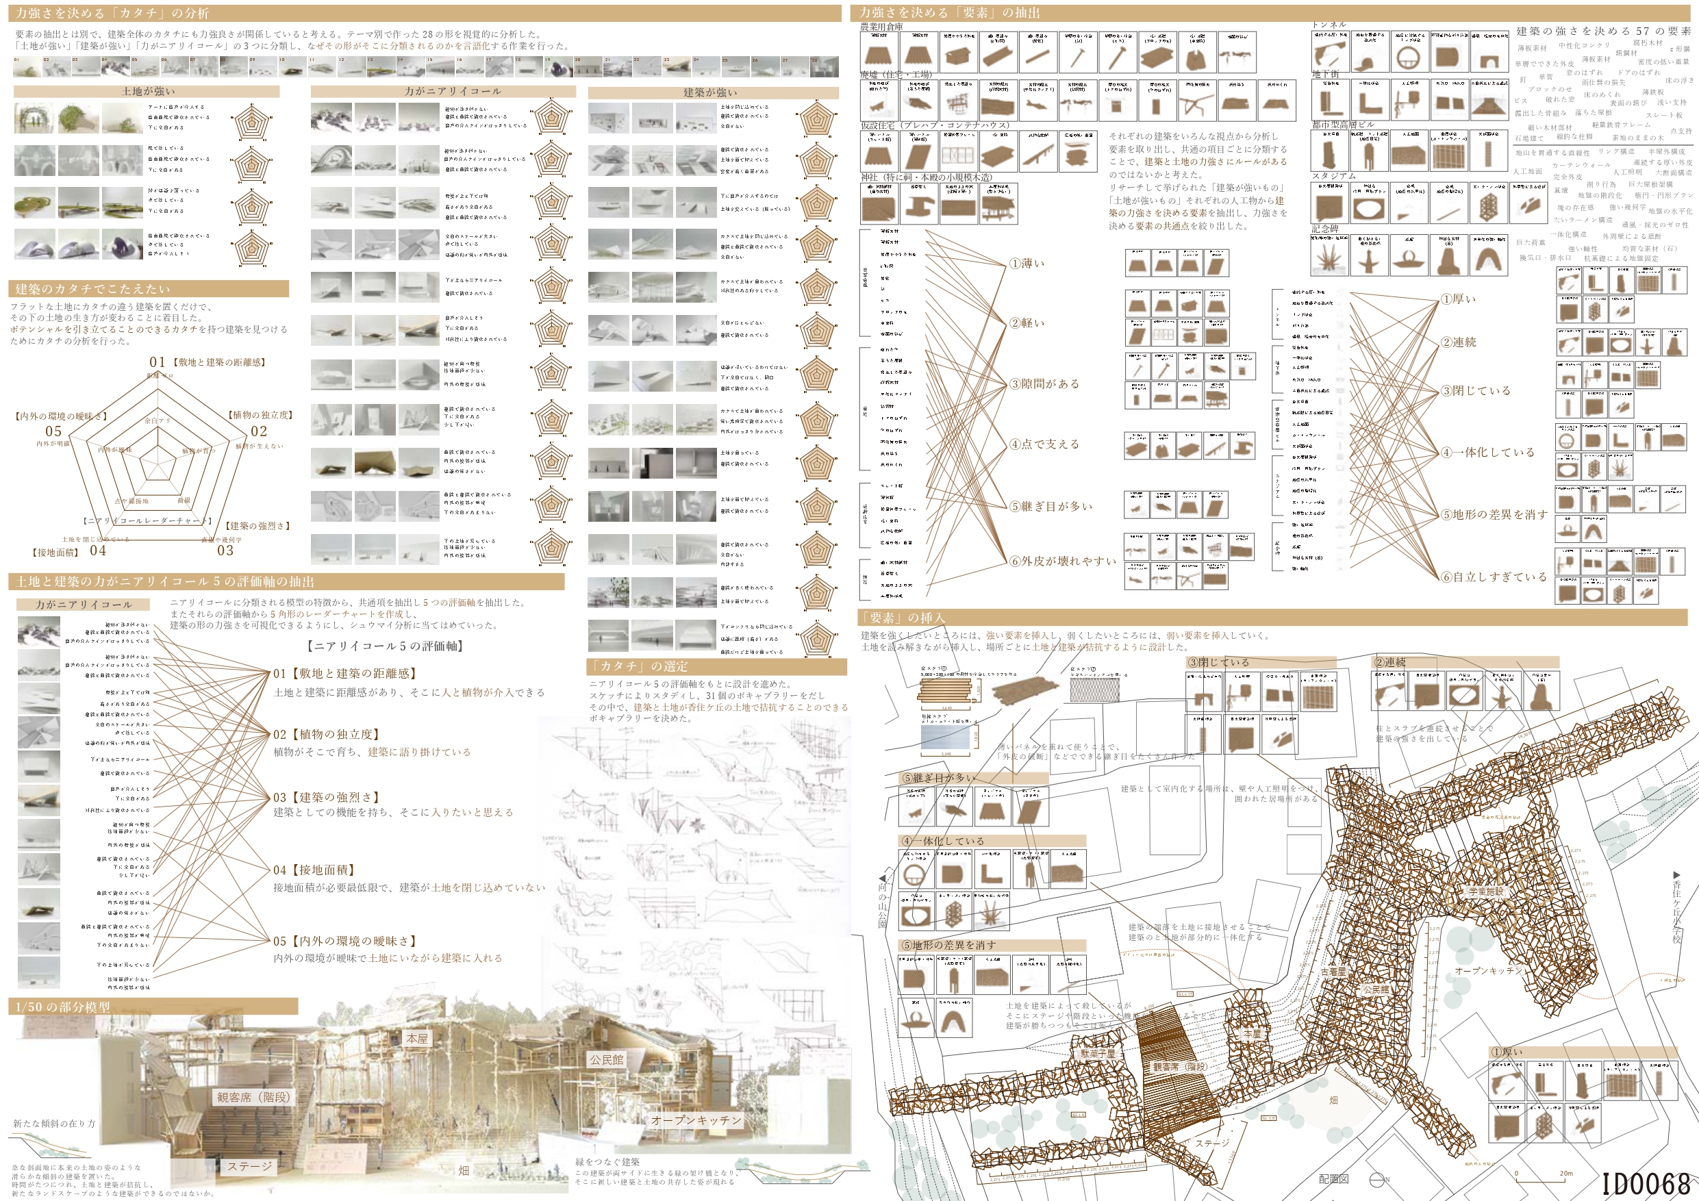The image size is (1699, 1201).
Task: Click the ID0068 text at the bottom corner
Action: click(1646, 1183)
